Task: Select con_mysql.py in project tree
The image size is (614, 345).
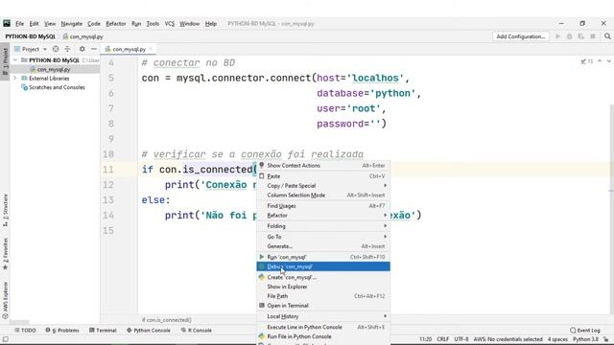Action: coord(54,69)
